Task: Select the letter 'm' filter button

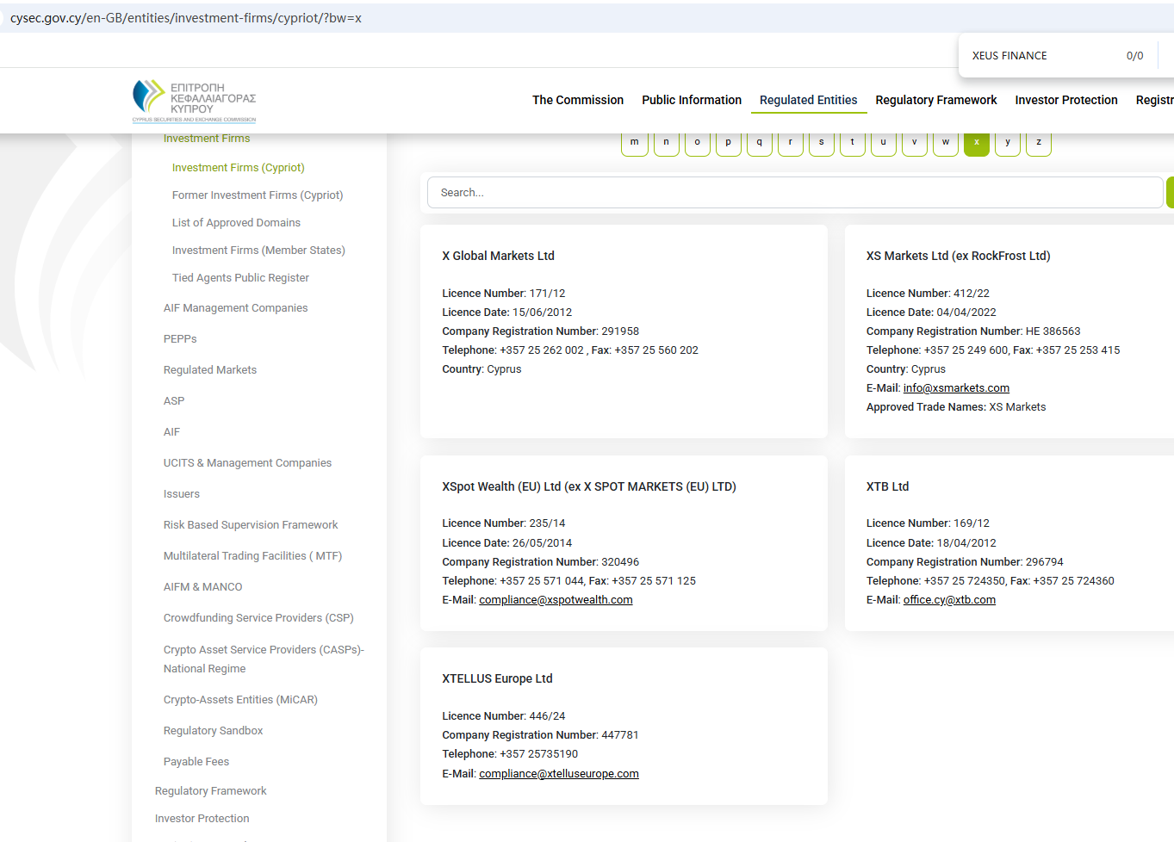Action: click(635, 143)
